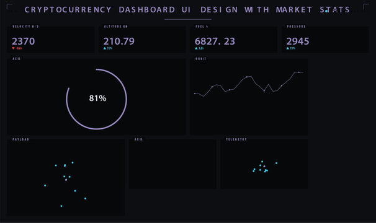The image size is (376, 223).
Task: Click the ALTITUDE KM card label
Action: coord(116,27)
